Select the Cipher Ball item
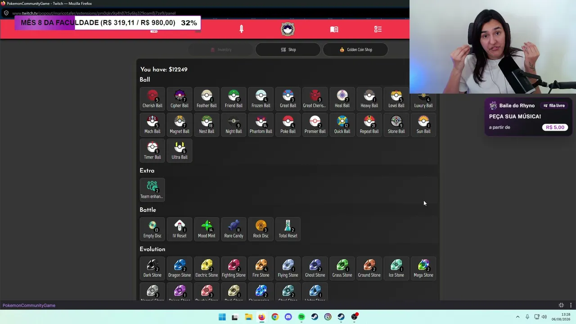 click(x=180, y=99)
